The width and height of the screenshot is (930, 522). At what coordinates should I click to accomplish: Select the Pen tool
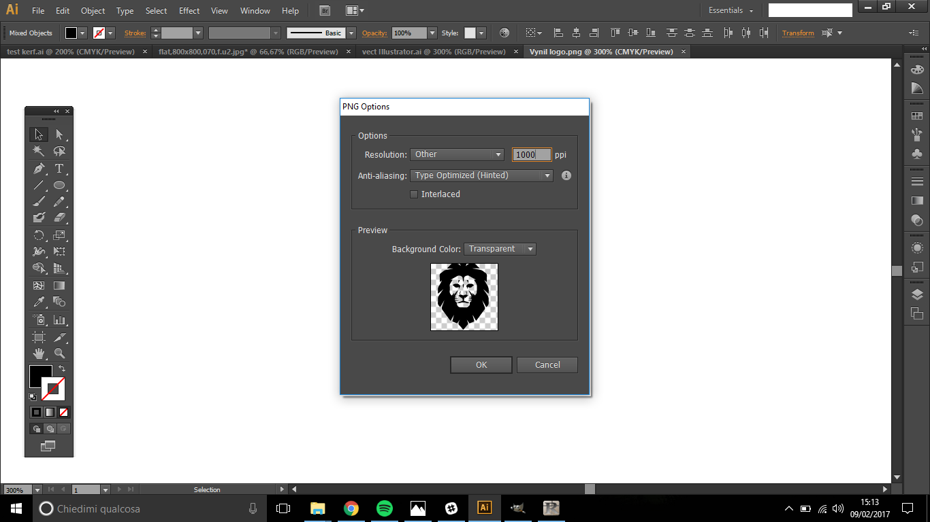tap(39, 168)
